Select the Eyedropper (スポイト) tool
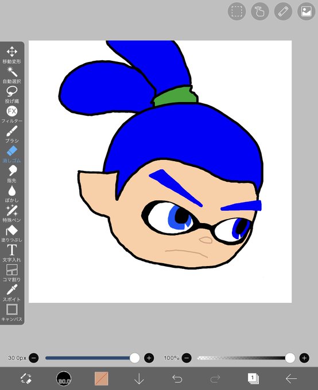This screenshot has height=390, width=318. 11,292
